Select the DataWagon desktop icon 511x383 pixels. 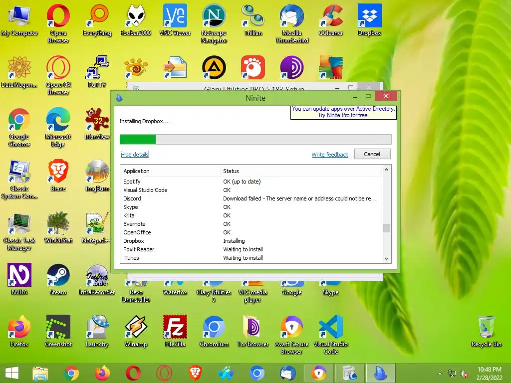tap(19, 72)
